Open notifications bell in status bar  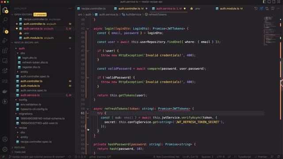pos(278,157)
